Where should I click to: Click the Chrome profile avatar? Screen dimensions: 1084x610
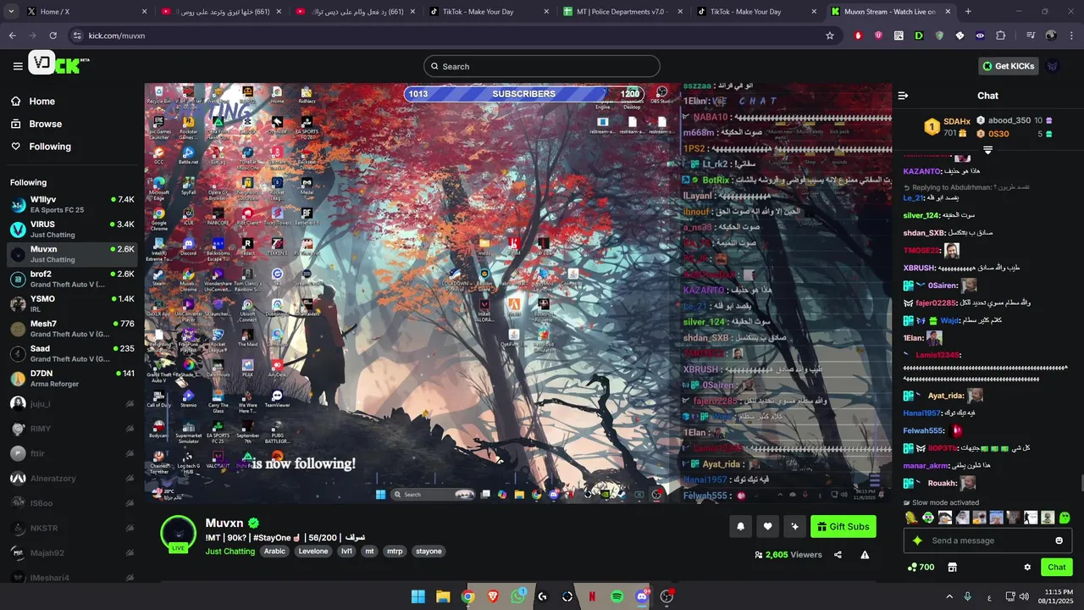click(x=1051, y=36)
